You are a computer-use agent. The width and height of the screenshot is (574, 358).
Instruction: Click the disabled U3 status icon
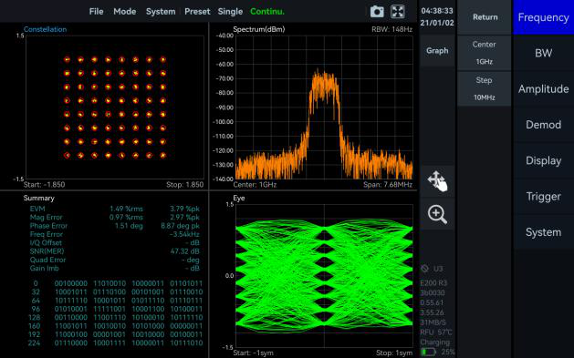coord(425,269)
